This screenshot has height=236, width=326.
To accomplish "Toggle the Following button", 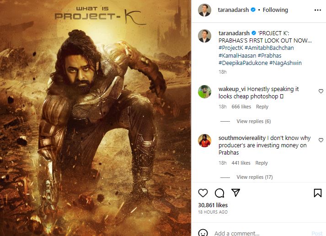I will (276, 10).
